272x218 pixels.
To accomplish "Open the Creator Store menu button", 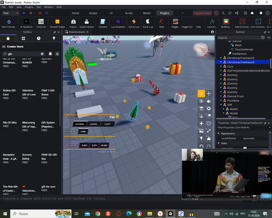I will 4,47.
